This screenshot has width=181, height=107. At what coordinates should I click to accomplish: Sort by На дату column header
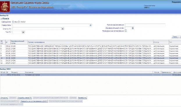(18, 72)
